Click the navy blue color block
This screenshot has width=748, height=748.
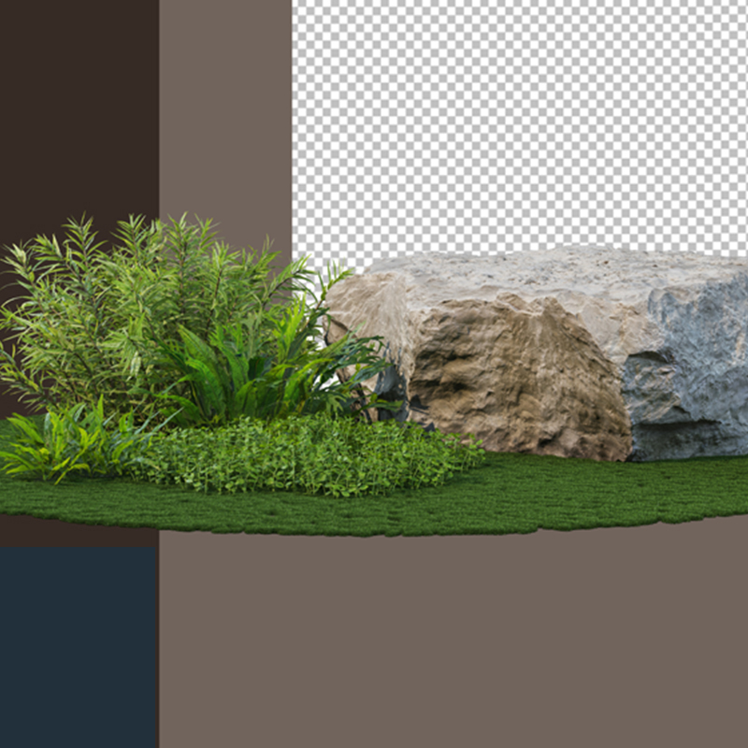pos(79,647)
